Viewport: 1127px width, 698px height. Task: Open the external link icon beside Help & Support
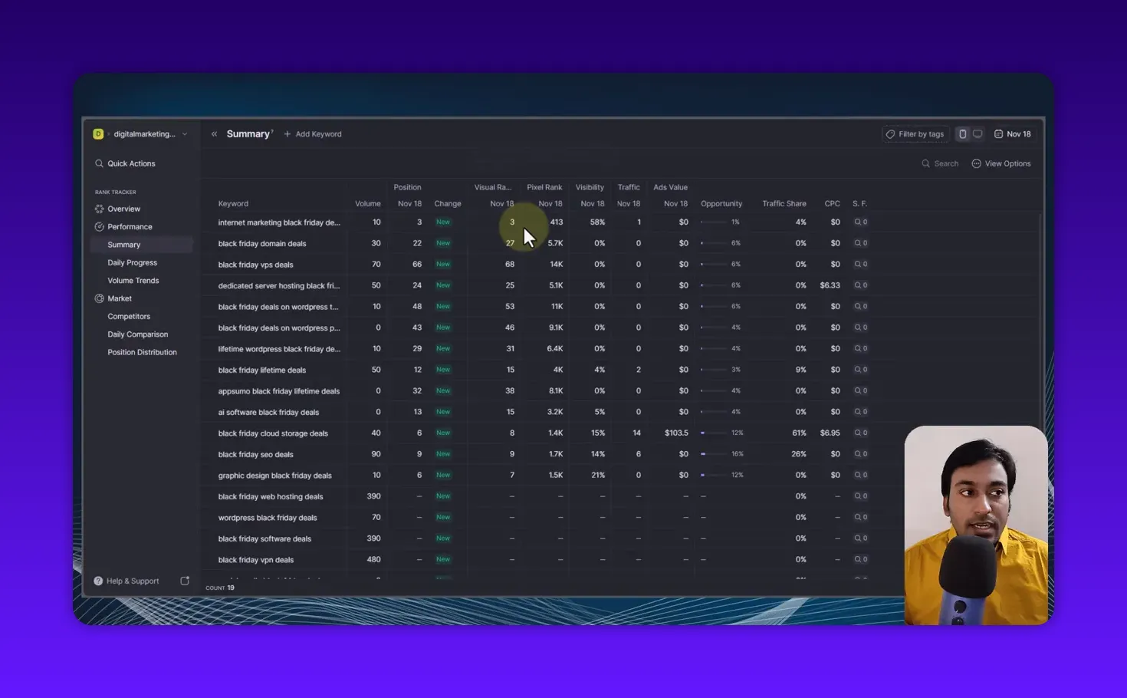(185, 581)
